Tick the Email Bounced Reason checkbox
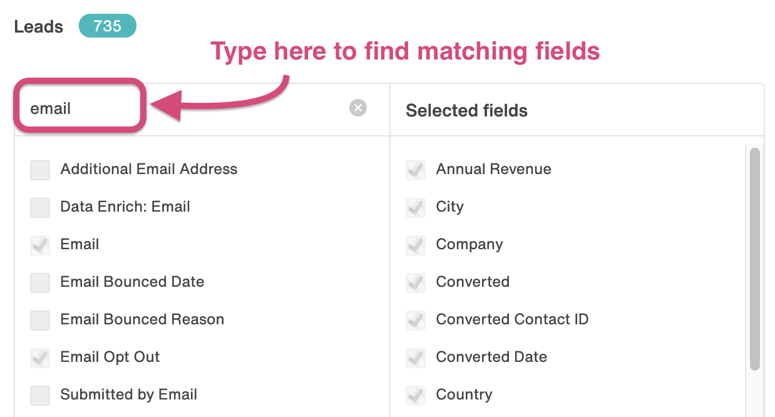The width and height of the screenshot is (775, 417). [40, 320]
